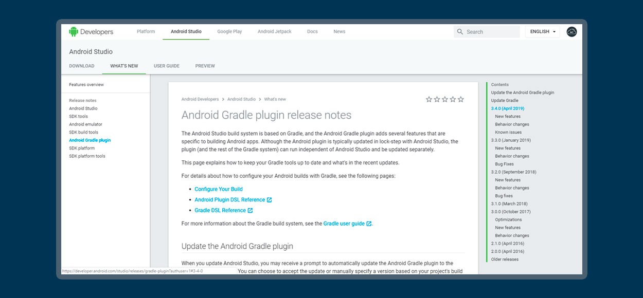Screen dimensions: 643x298
Task: Switch to the USER GUIDE tab
Action: (x=167, y=66)
